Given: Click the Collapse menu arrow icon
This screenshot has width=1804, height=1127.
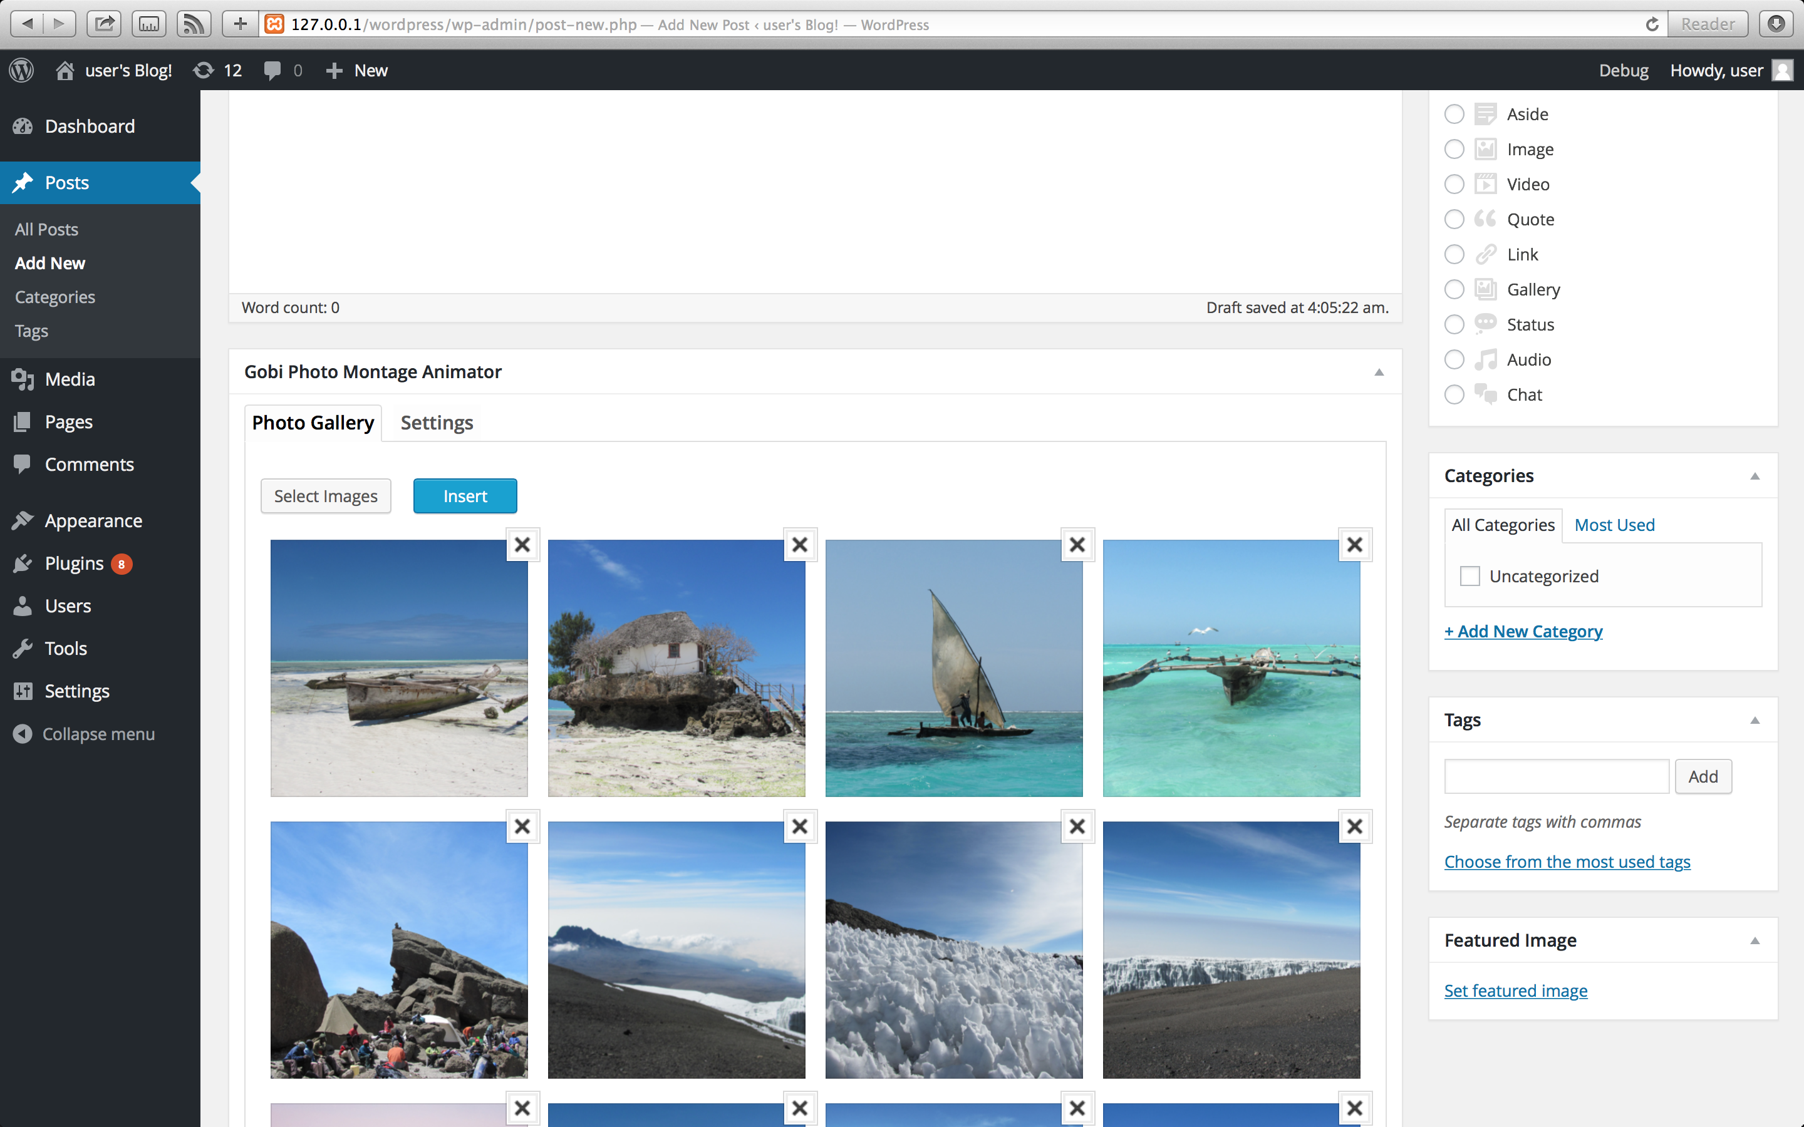Looking at the screenshot, I should coord(23,733).
